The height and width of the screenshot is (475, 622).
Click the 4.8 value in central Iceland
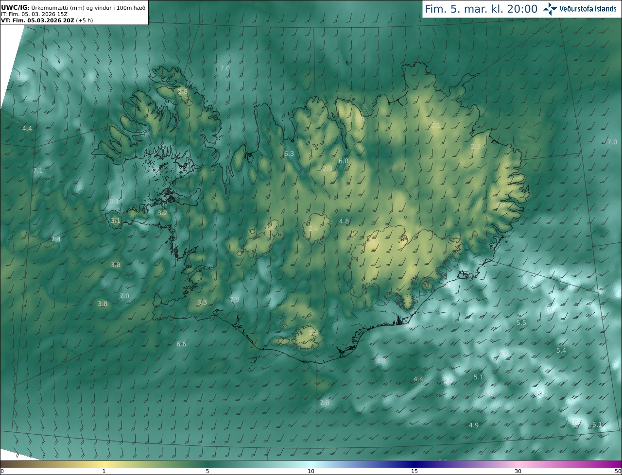coord(344,221)
